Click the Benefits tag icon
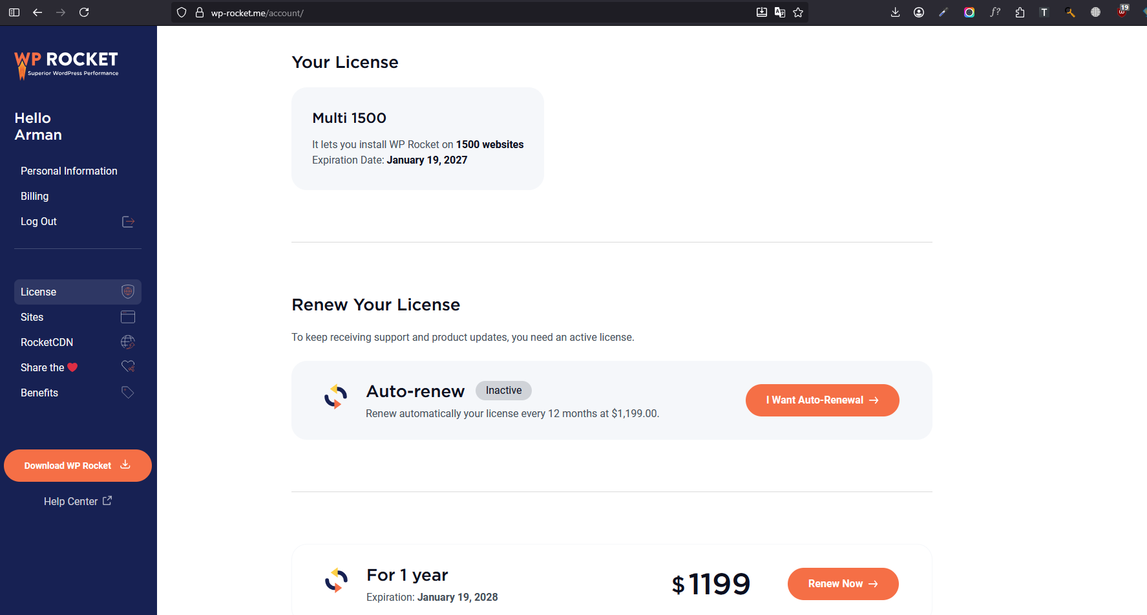 (x=128, y=393)
